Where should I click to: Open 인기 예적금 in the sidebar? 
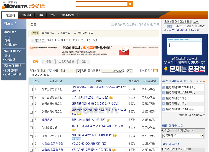click(11, 70)
